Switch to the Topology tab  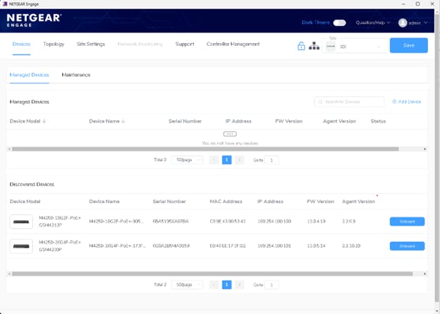tap(54, 44)
